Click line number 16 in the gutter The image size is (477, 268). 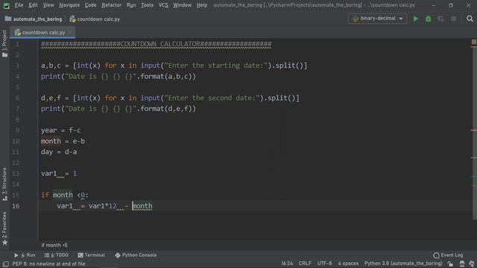[x=16, y=206]
